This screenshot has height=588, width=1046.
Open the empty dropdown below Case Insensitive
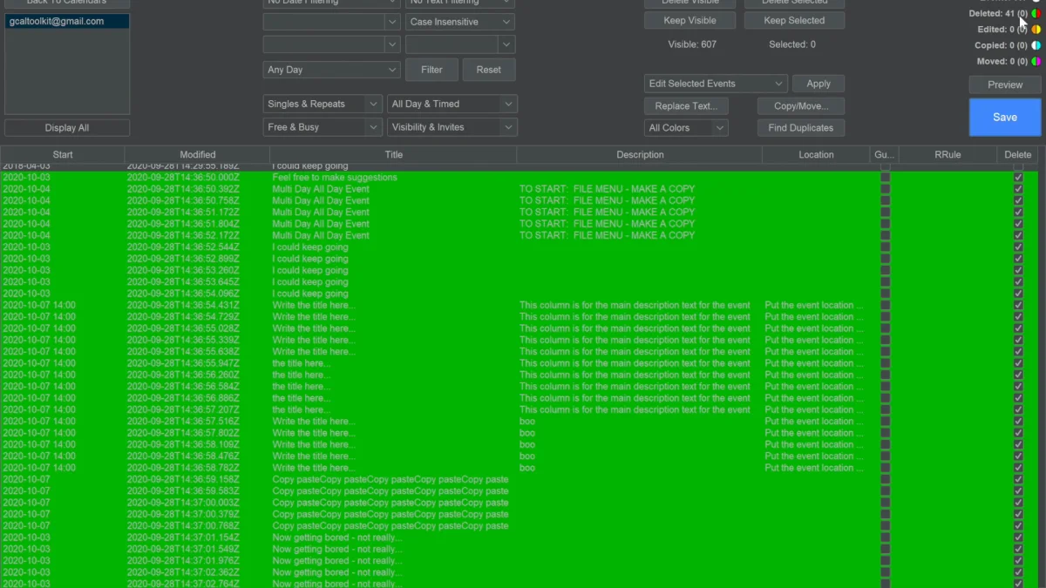tap(460, 44)
